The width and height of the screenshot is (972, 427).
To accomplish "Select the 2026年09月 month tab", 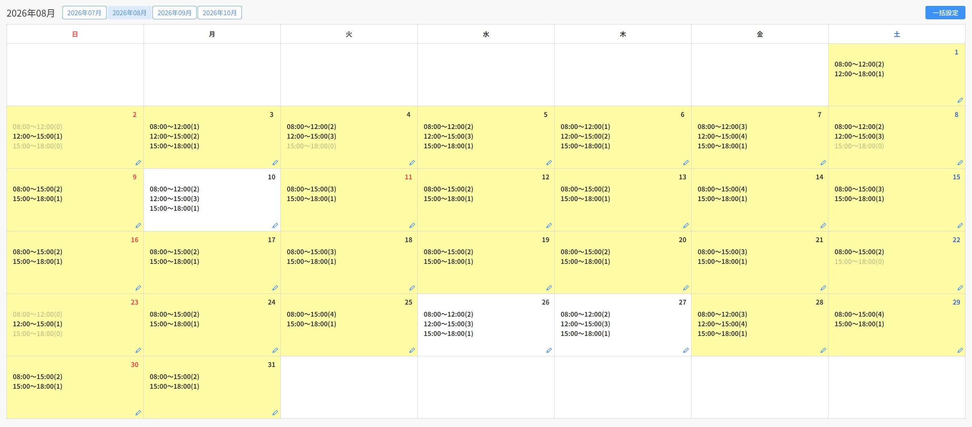I will point(174,13).
